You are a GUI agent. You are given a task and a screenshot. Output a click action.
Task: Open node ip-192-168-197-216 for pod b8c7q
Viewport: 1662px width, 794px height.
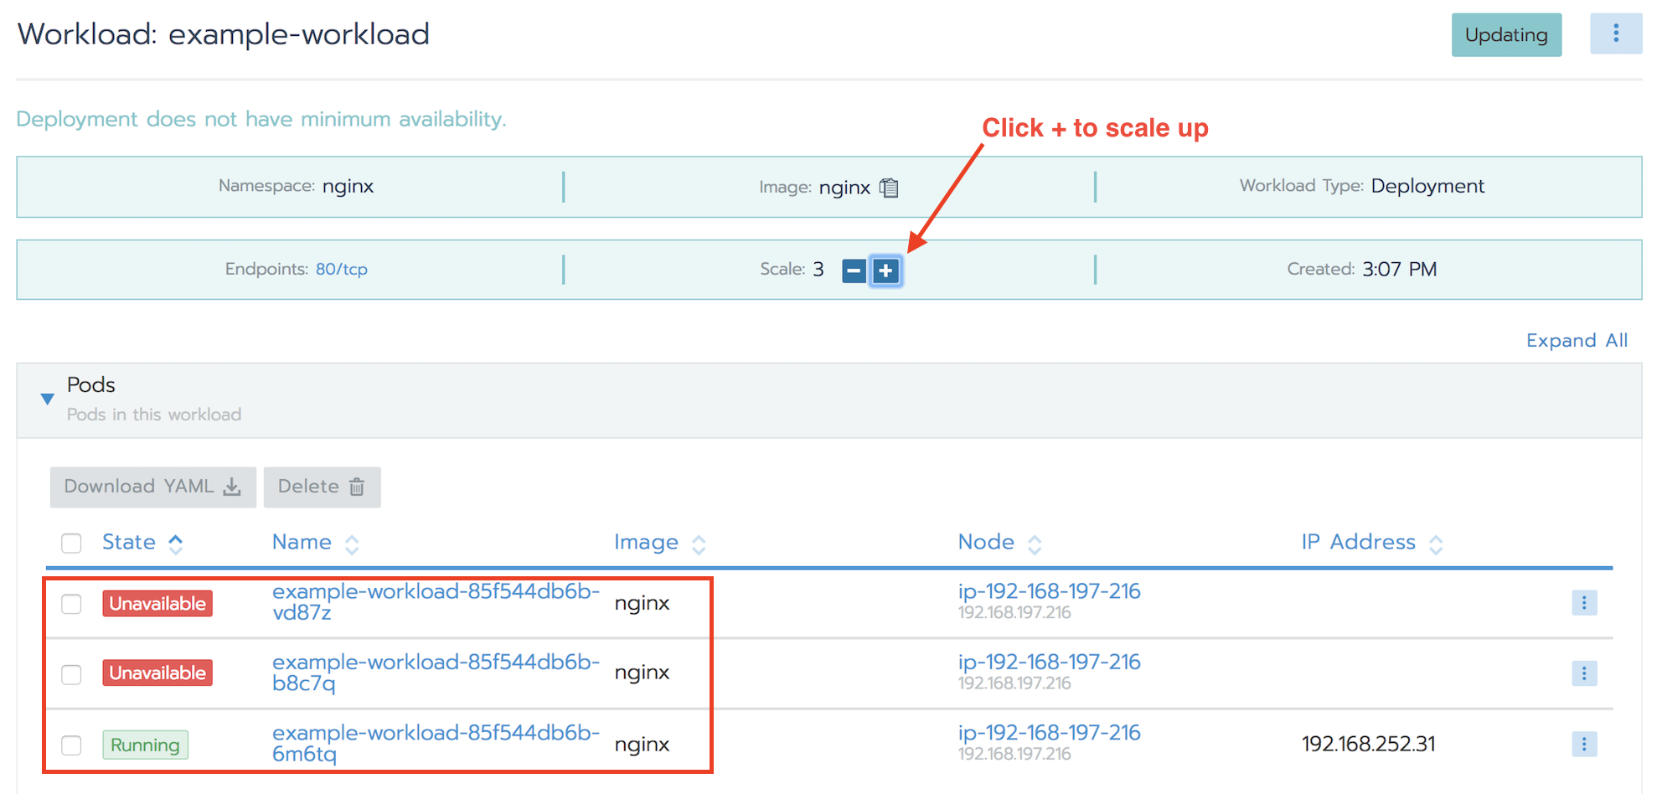[x=1049, y=662]
